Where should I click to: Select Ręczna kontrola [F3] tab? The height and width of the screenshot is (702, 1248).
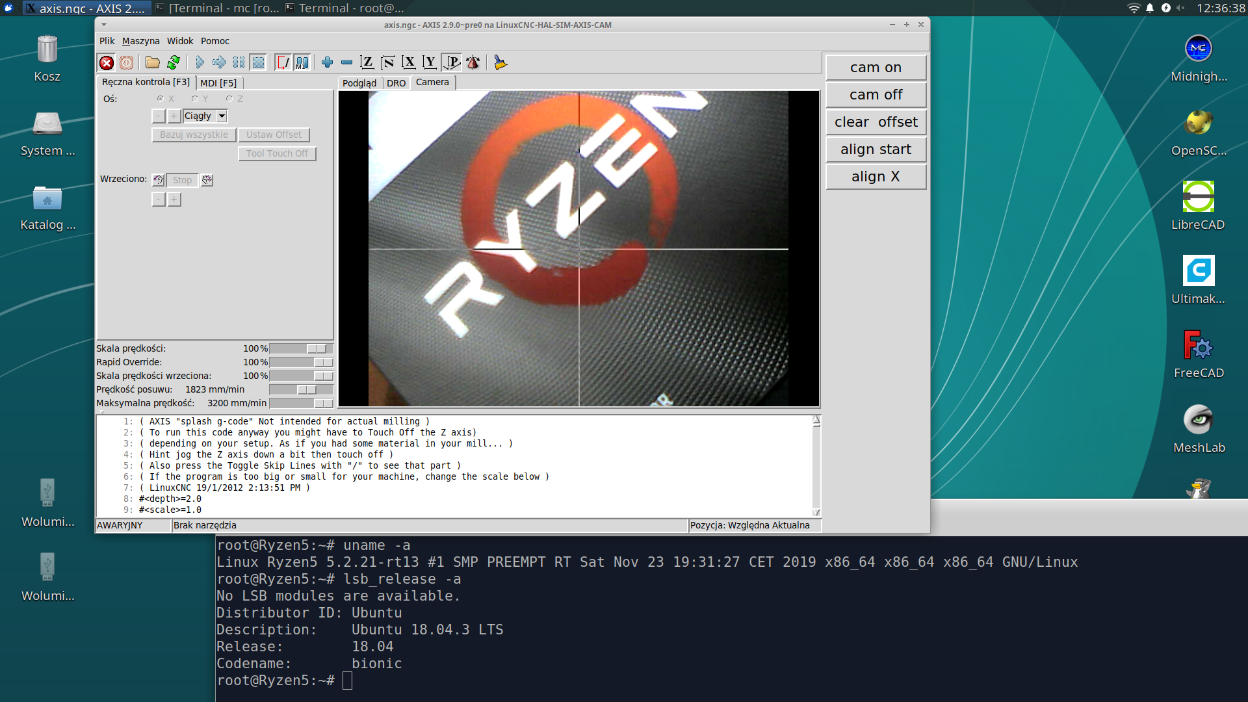point(146,83)
